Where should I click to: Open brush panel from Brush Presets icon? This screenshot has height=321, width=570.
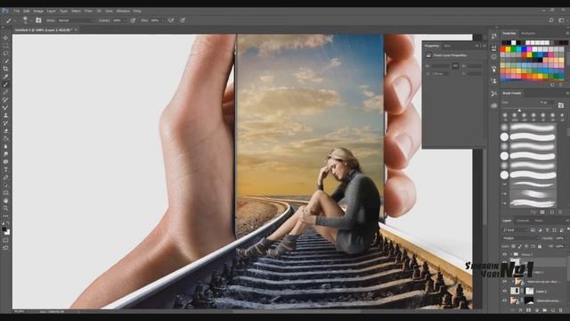pos(561,105)
